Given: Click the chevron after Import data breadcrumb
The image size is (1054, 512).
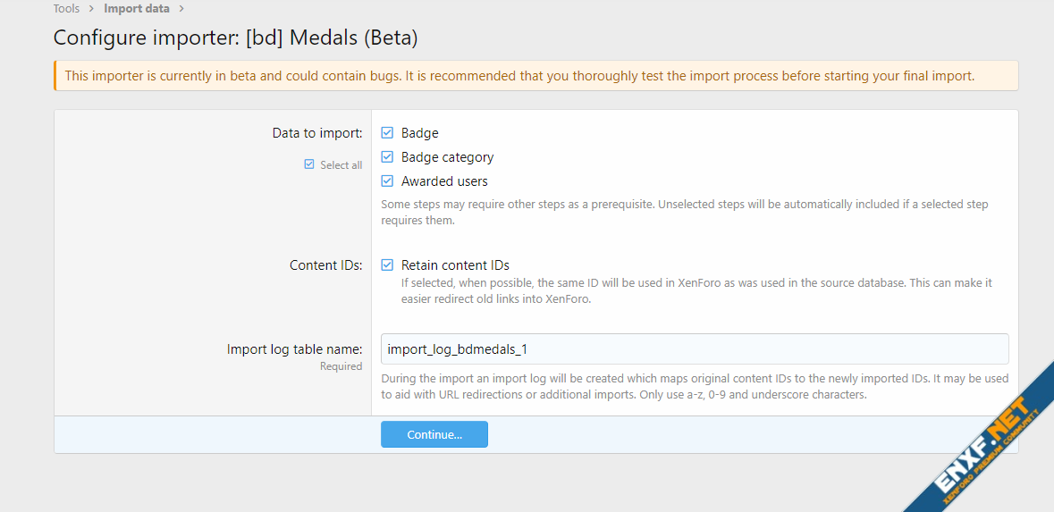Looking at the screenshot, I should [x=181, y=9].
